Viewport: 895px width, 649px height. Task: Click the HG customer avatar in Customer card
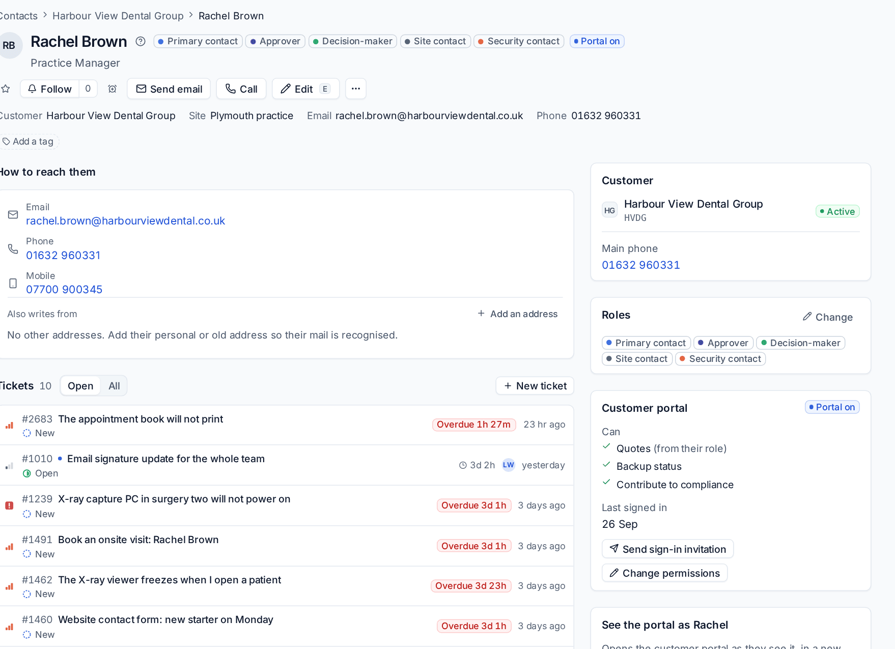pyautogui.click(x=610, y=210)
